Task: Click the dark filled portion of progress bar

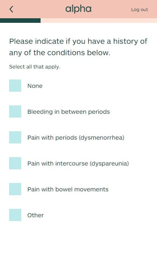Action: [x=20, y=21]
